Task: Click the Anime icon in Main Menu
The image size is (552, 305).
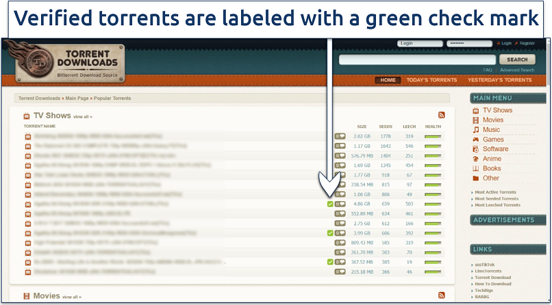Action: point(476,159)
